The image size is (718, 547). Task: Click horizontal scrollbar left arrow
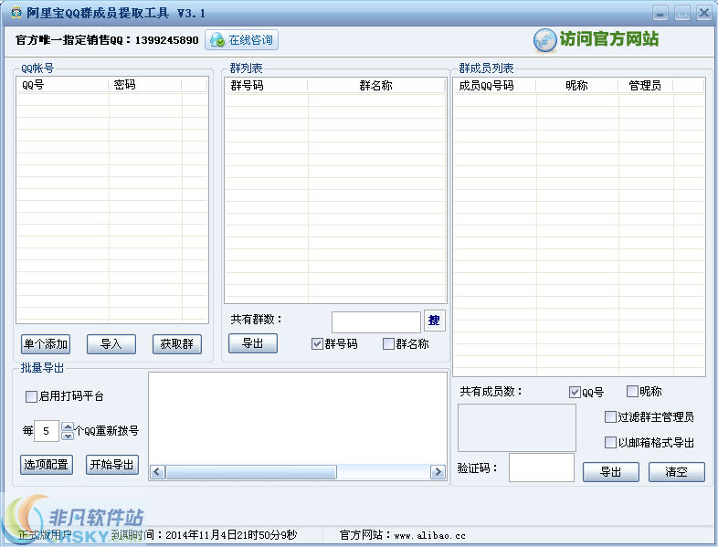(x=157, y=472)
